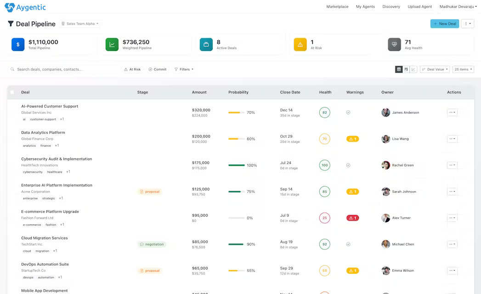This screenshot has height=294, width=481.
Task: Open Upload Agent page
Action: [x=419, y=6]
